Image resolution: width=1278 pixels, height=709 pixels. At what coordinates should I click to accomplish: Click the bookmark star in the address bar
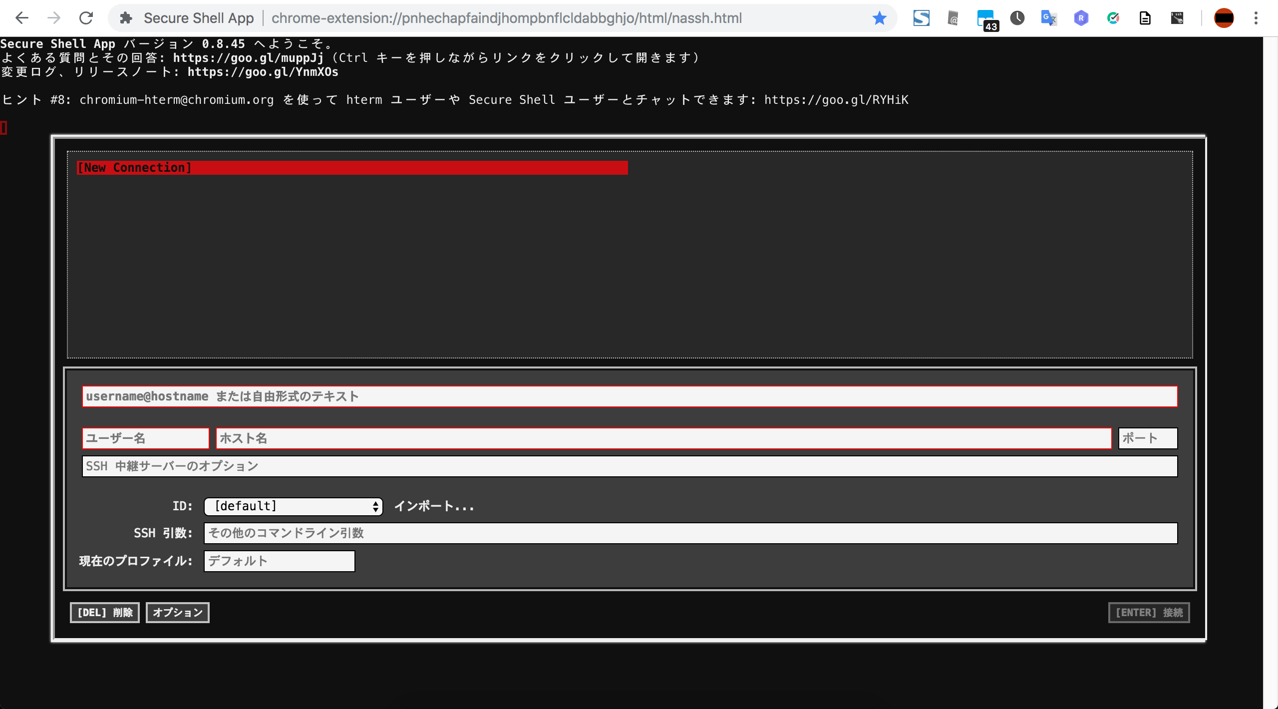pos(880,18)
